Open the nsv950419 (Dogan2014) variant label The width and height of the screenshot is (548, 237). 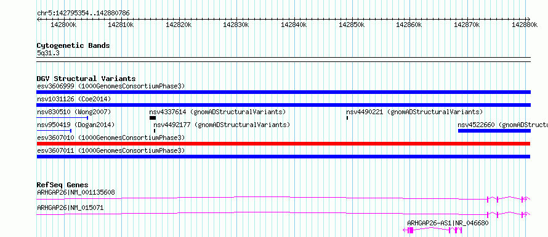click(76, 125)
